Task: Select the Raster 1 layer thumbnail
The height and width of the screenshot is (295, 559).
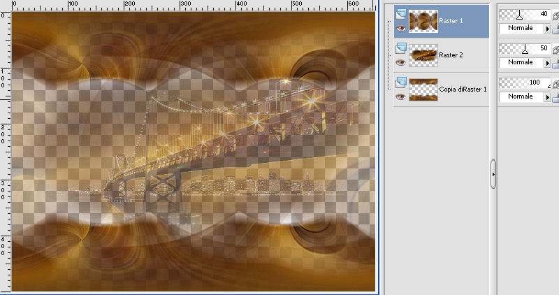Action: [x=423, y=21]
